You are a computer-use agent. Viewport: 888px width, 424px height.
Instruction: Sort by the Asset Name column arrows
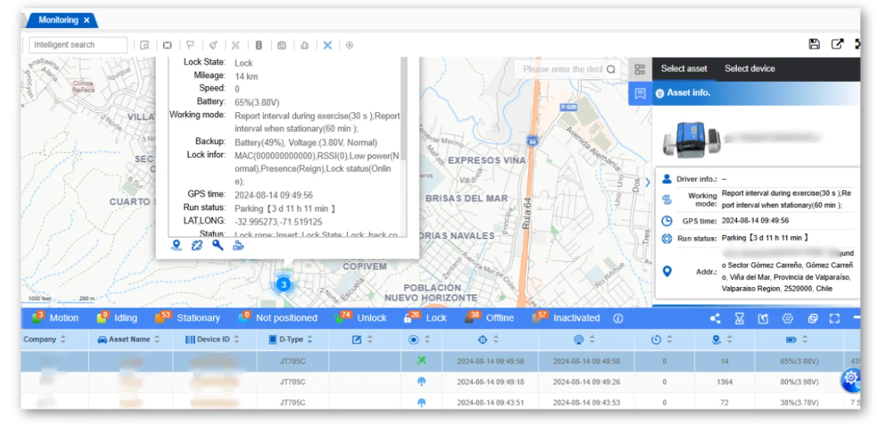(x=157, y=340)
